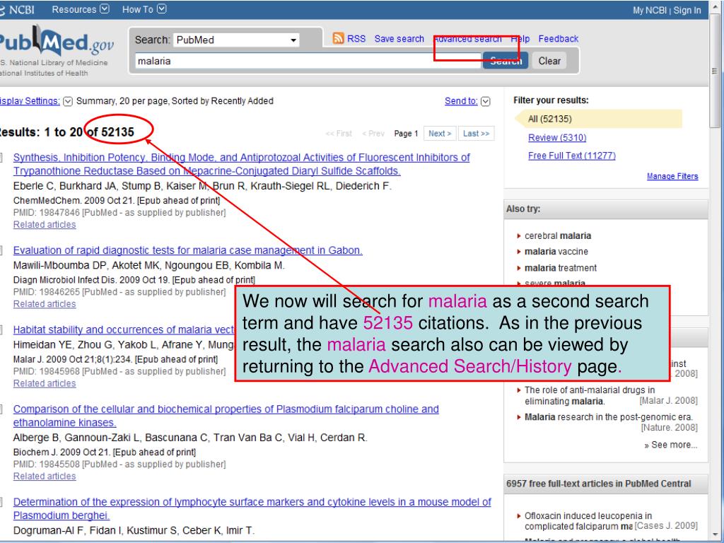Click the PubMed.gov logo
Image resolution: width=724 pixels, height=543 pixels.
[55, 42]
